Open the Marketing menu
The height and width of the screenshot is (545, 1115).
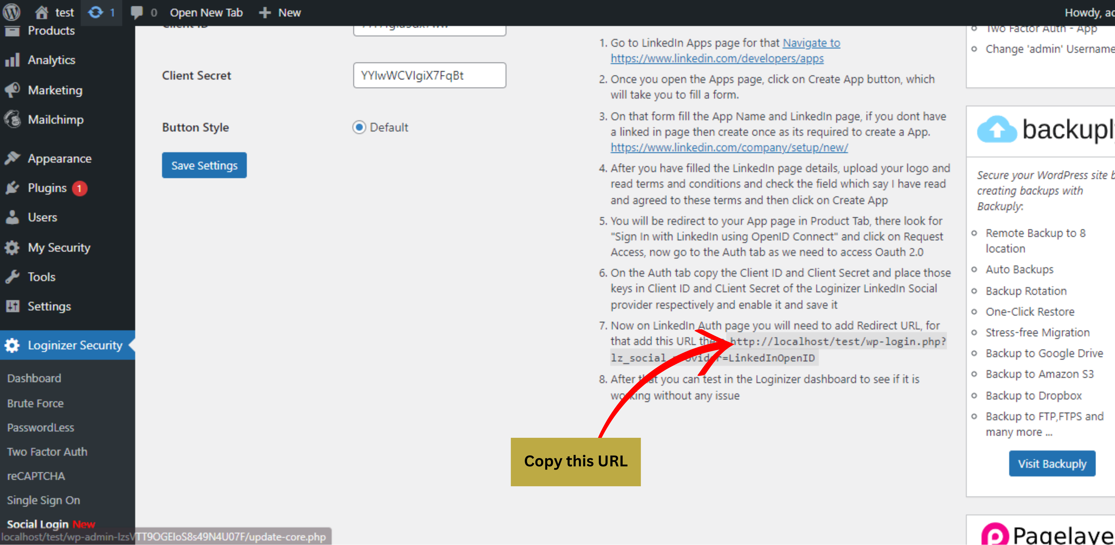pos(55,90)
